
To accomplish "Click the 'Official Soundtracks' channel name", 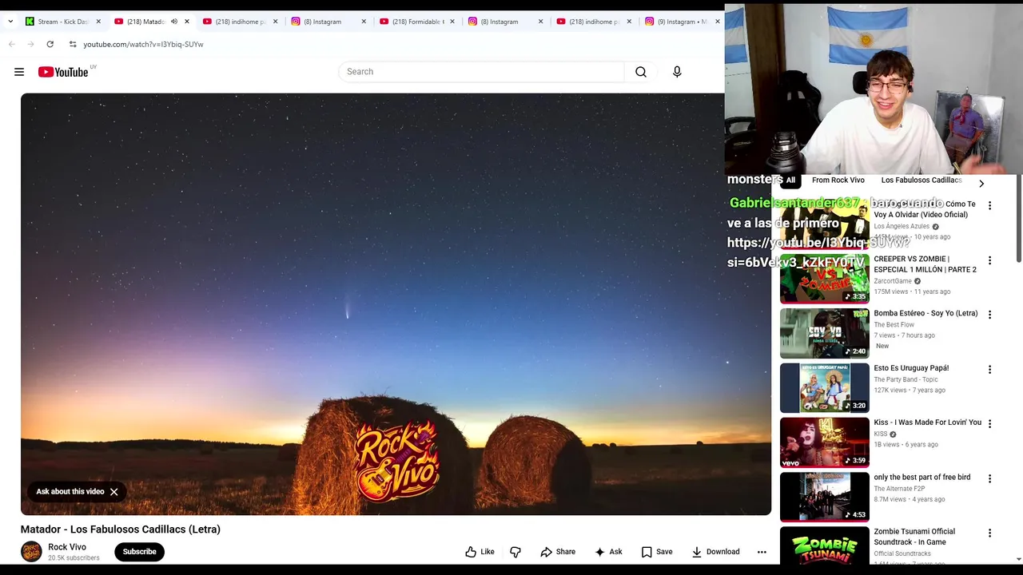I will click(902, 553).
